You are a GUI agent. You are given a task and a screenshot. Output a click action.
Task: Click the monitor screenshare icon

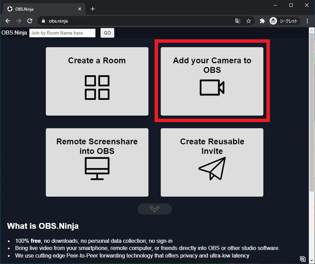click(97, 168)
